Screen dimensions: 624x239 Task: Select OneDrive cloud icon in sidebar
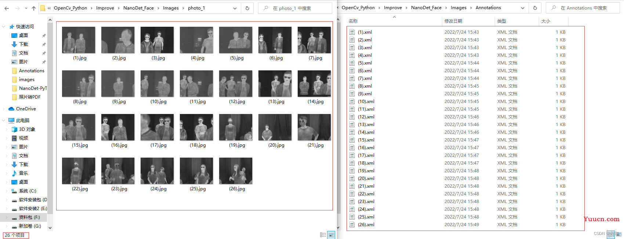click(x=11, y=109)
